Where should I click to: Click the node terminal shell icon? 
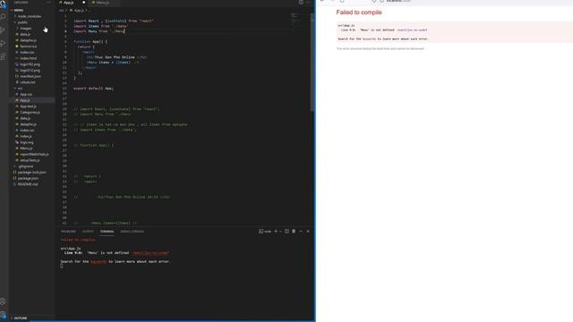[261, 231]
